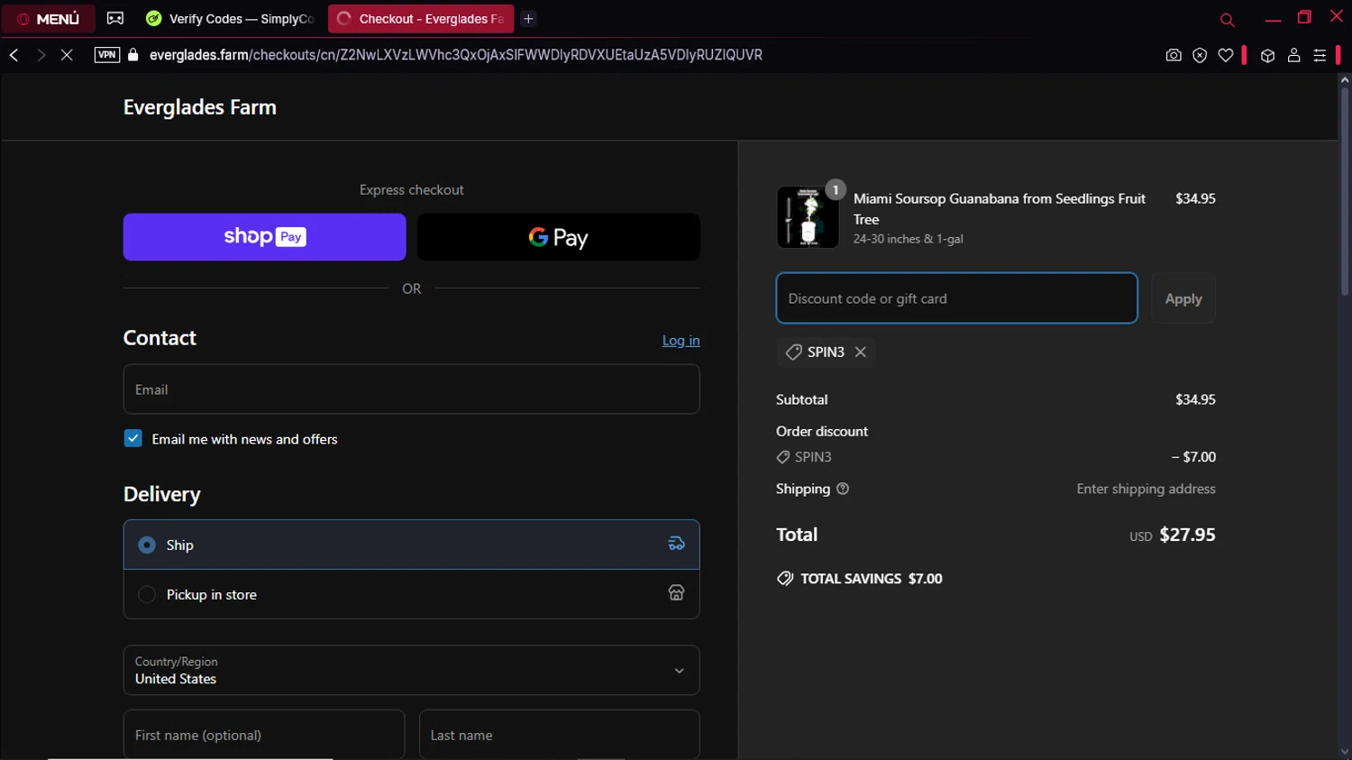Viewport: 1352px width, 760px height.
Task: Switch to Verify Codes SimplyCodes tab
Action: [231, 19]
